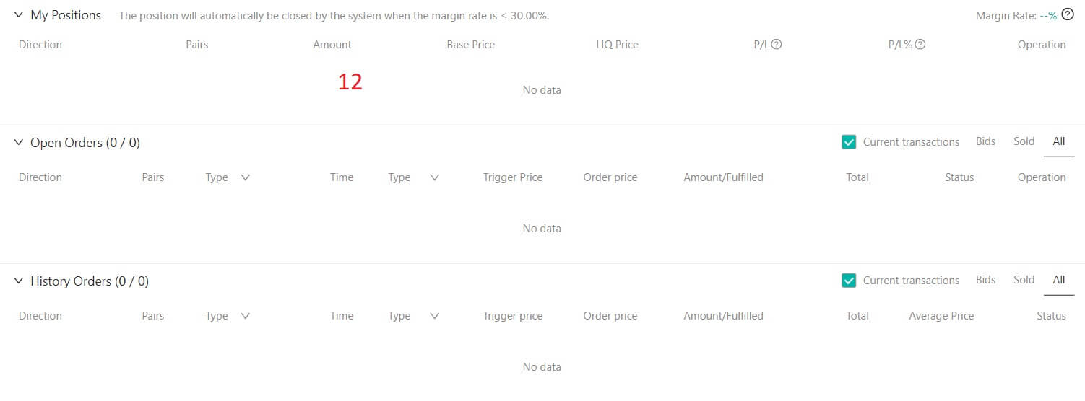Open first Type dropdown in Open Orders
Image resolution: width=1085 pixels, height=401 pixels.
point(245,177)
